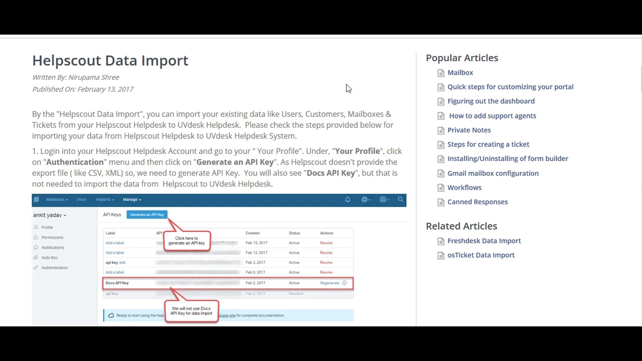This screenshot has height=361, width=642.
Task: Click the icon next to Quick steps article
Action: (x=441, y=87)
